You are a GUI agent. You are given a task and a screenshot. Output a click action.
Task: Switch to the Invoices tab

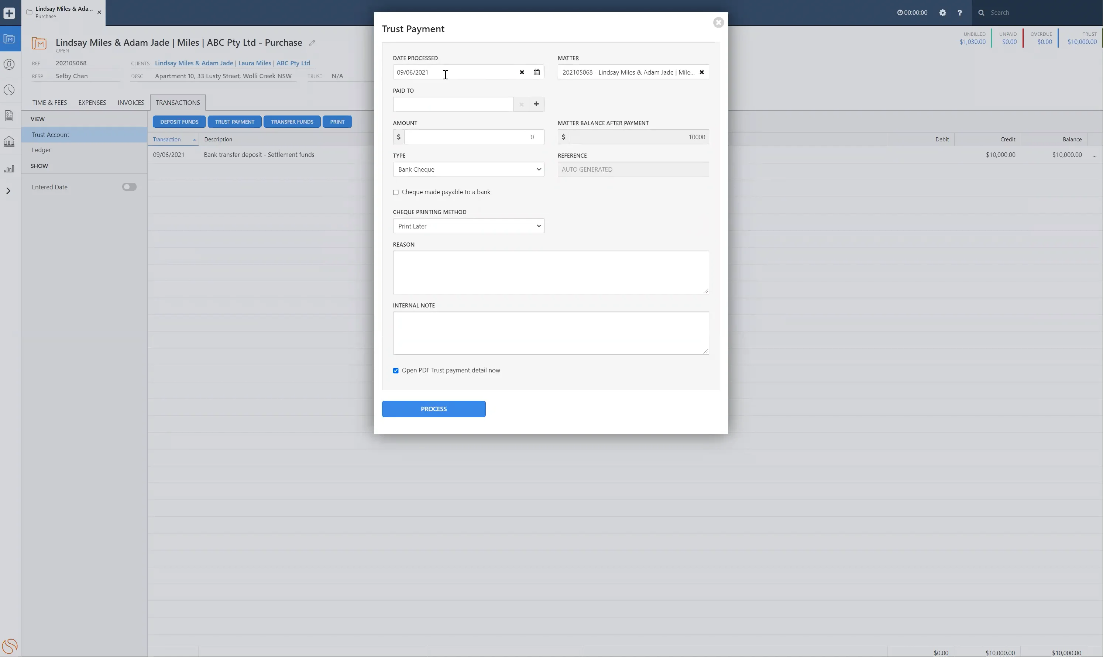(131, 103)
